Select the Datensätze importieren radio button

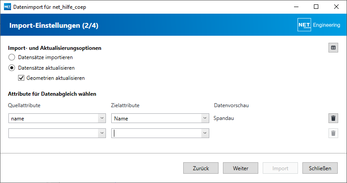pos(12,57)
